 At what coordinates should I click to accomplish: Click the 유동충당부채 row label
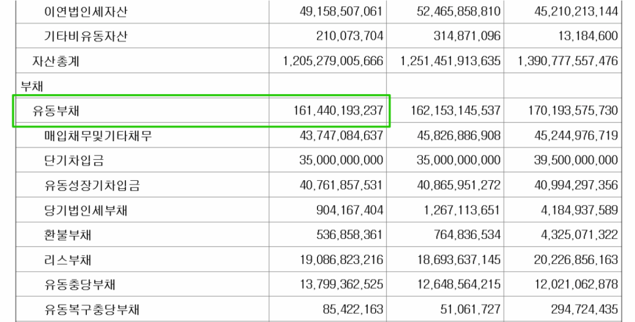pos(80,285)
